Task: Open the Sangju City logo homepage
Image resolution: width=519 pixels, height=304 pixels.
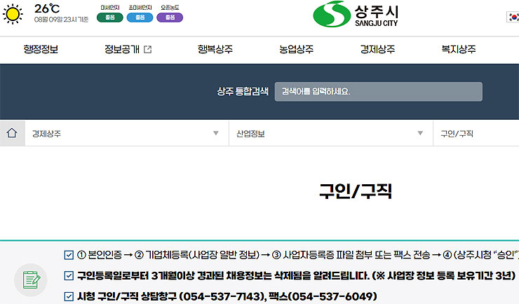Action: (356, 14)
